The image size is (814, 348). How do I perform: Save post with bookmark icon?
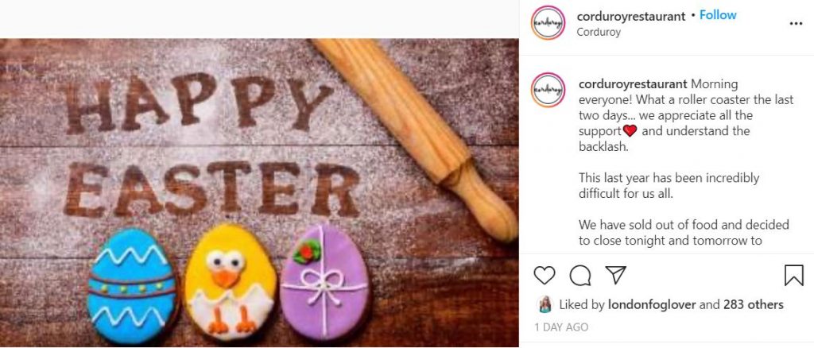[x=793, y=275]
